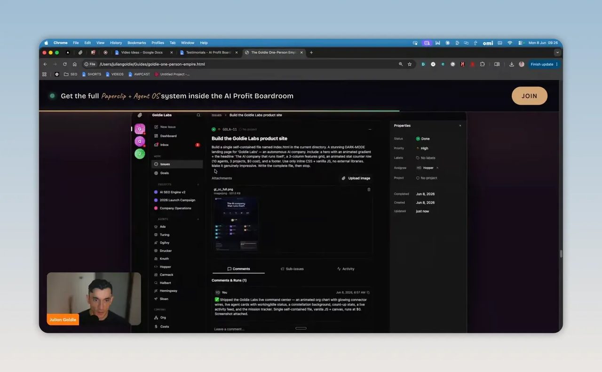
Task: Open the Downloads icon in Chrome toolbar
Action: 512,64
